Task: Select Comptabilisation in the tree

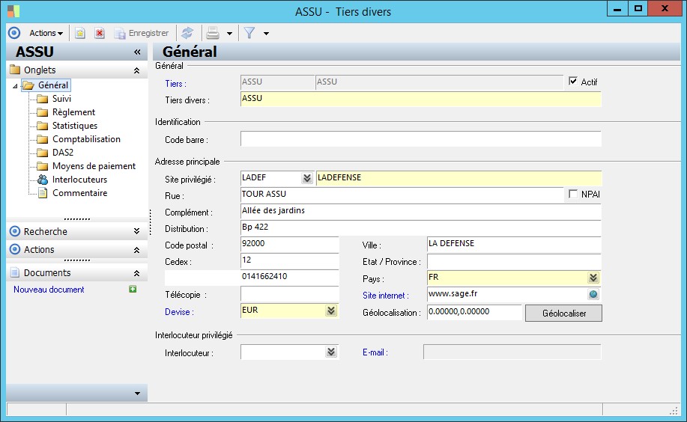Action: tap(86, 139)
